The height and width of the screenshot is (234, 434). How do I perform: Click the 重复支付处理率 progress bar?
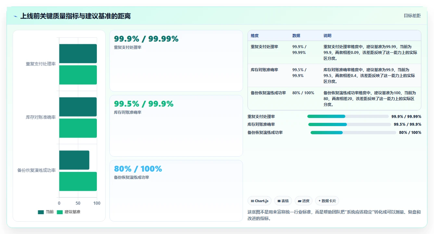(348, 116)
